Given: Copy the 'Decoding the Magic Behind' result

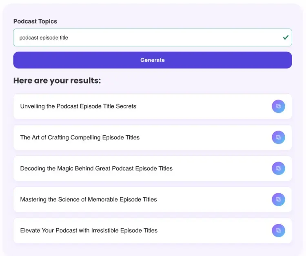Looking at the screenshot, I should pos(278,168).
